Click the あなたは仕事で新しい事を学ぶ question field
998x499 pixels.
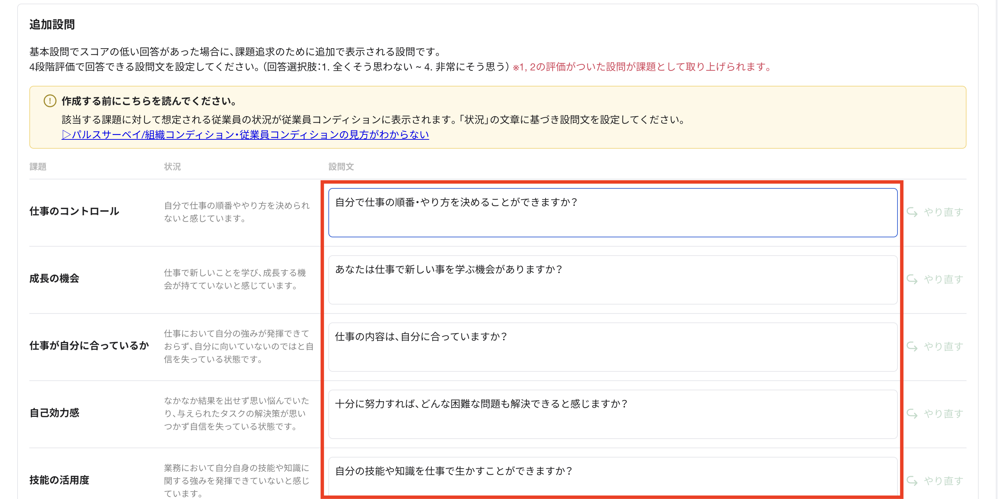[612, 280]
